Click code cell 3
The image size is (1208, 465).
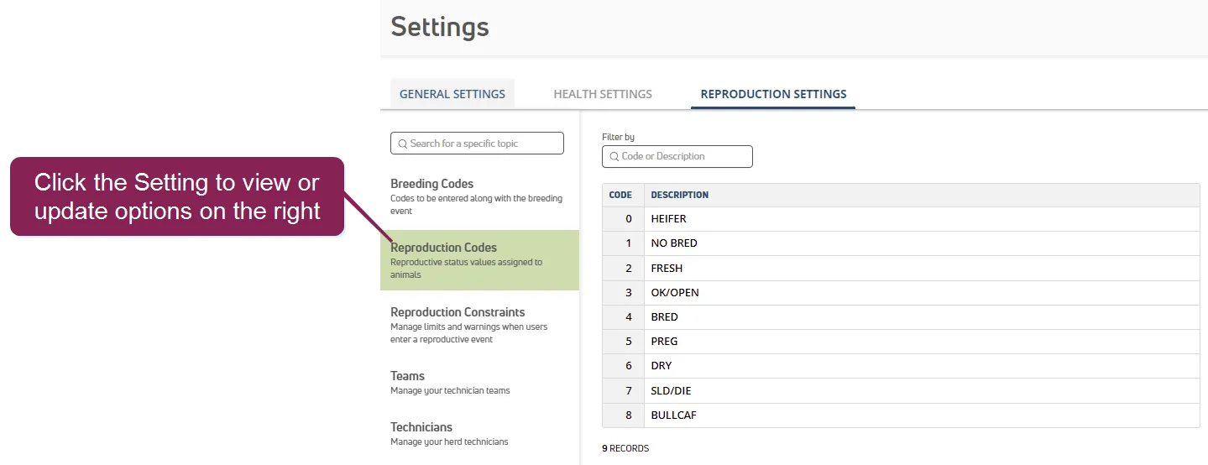coord(623,293)
